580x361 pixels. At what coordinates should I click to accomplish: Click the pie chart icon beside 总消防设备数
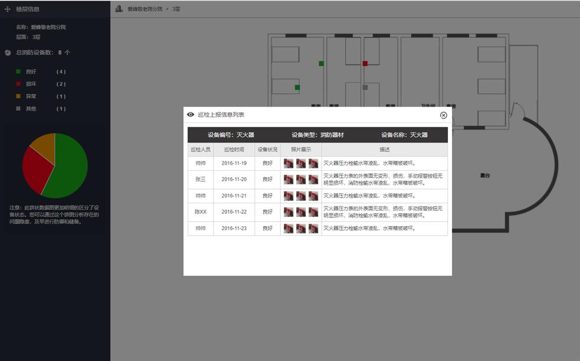[x=8, y=52]
